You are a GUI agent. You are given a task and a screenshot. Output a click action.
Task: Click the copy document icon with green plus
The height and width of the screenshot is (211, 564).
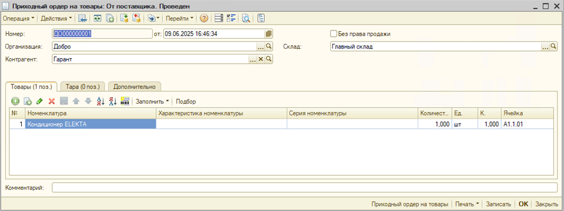110,18
